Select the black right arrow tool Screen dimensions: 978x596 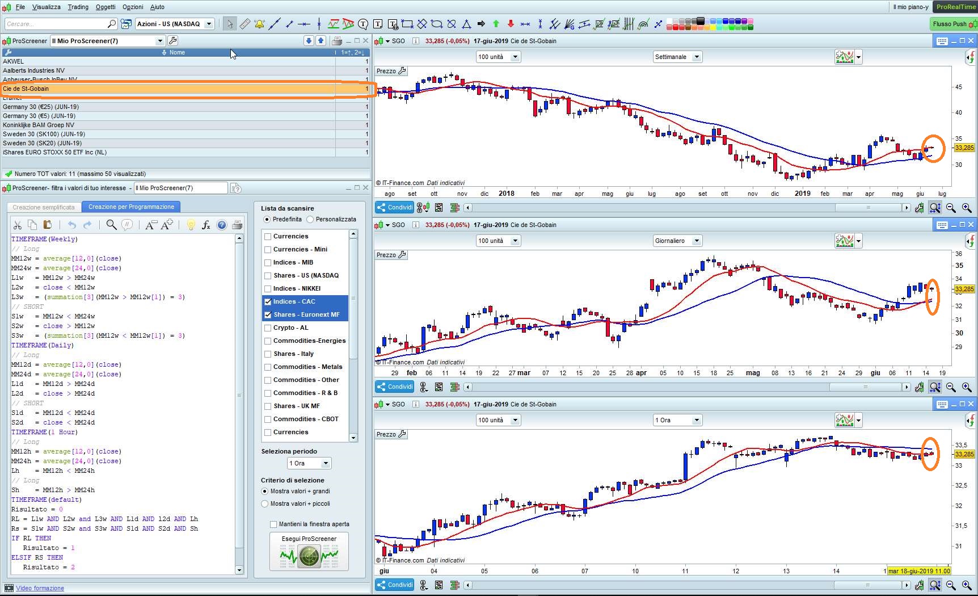(x=481, y=24)
